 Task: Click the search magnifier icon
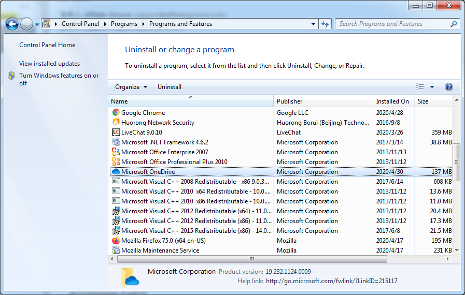click(x=454, y=24)
